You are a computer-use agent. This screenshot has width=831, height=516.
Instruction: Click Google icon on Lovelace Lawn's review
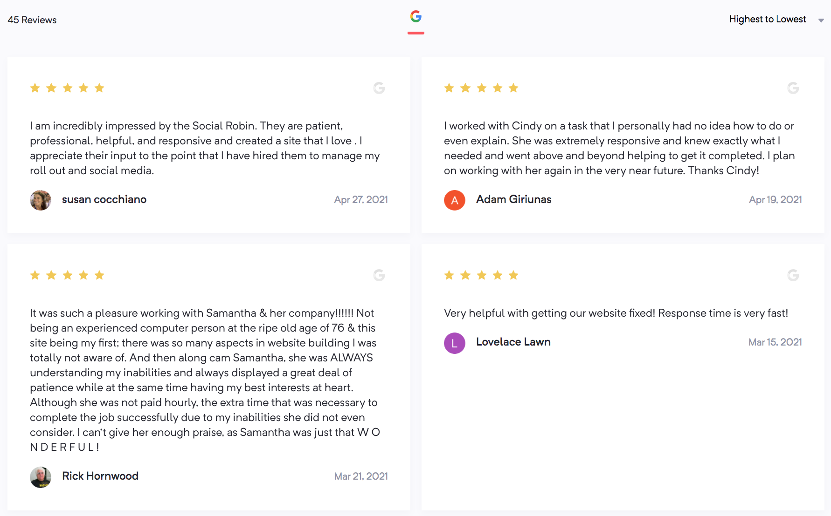pyautogui.click(x=793, y=275)
